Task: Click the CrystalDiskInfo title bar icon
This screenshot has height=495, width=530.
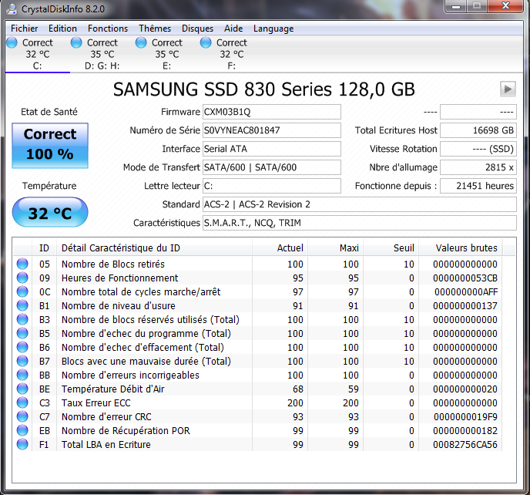Action: pyautogui.click(x=12, y=9)
